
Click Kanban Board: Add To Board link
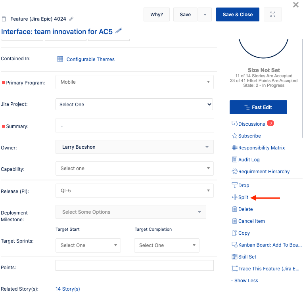click(x=270, y=245)
